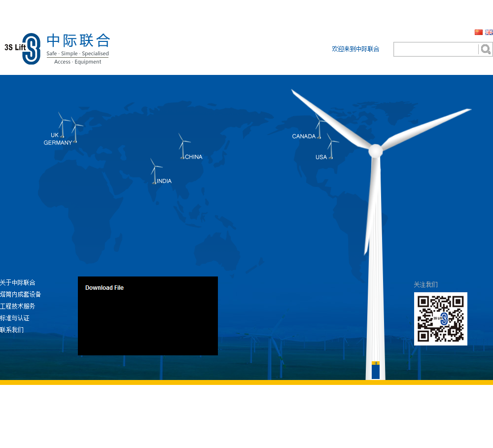This screenshot has height=448, width=493.
Task: Switch language with the Chinese flag icon
Action: (479, 32)
